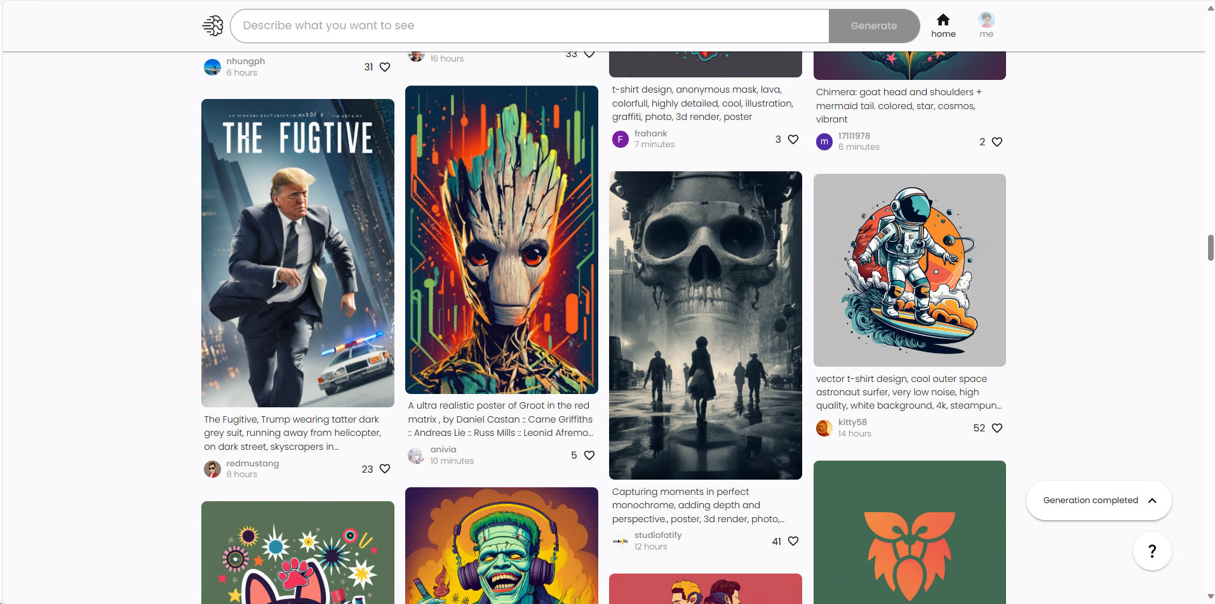Click the '6 minutes' timestamp under 17111978

859,147
